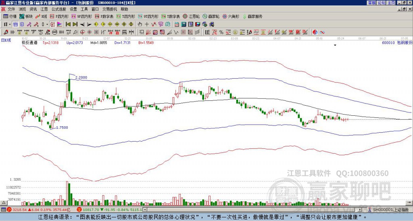The width and height of the screenshot is (413, 221).
Task: Select the red fan lines tool
Action: click(x=148, y=32)
